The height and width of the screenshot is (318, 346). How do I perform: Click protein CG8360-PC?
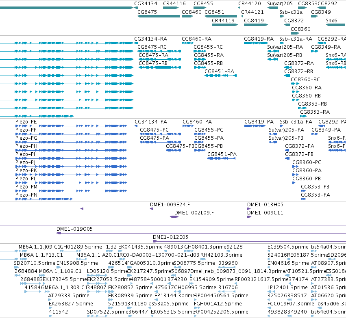pos(307,162)
